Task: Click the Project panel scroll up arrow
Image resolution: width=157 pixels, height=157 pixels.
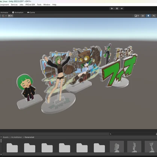Action: click(x=1, y=137)
